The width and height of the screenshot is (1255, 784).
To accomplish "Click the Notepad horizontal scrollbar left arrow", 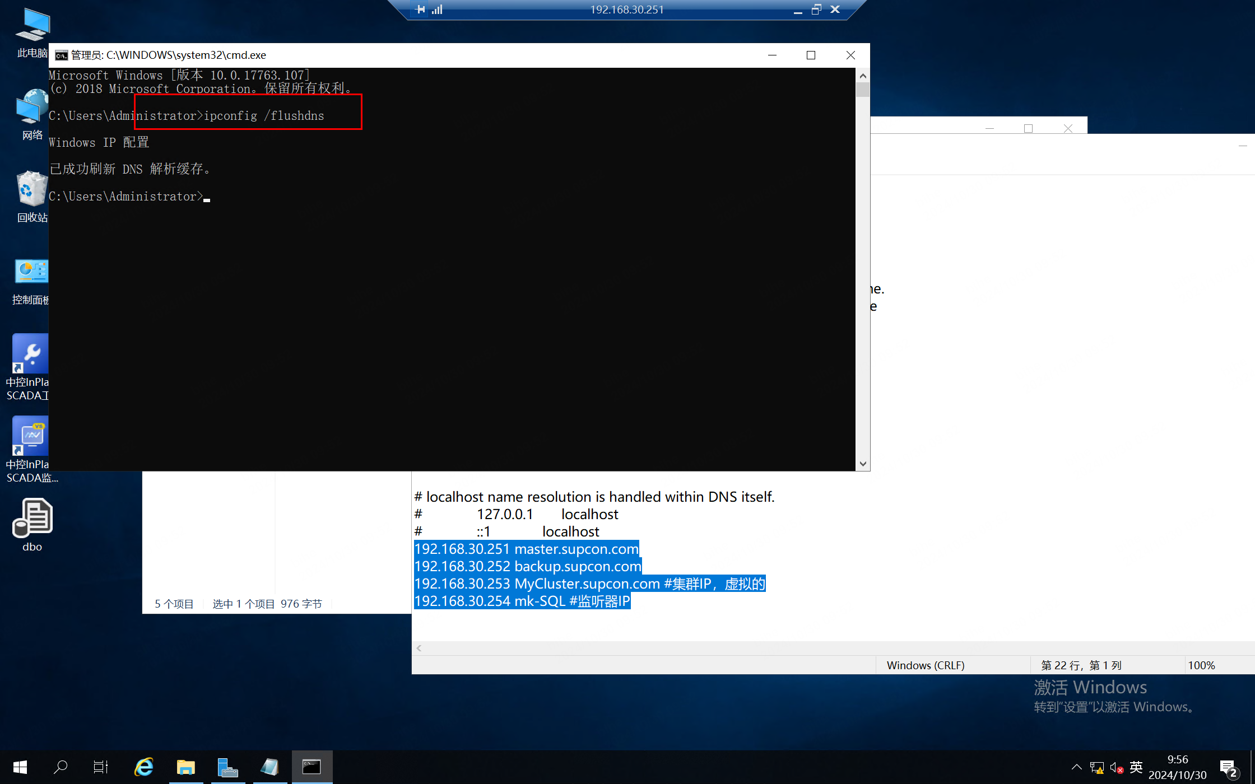I will click(x=419, y=648).
